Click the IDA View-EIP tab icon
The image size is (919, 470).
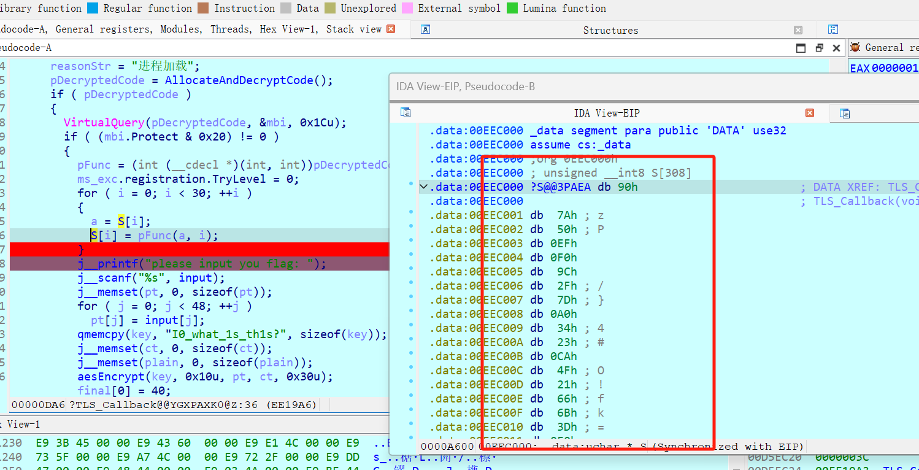tap(406, 112)
